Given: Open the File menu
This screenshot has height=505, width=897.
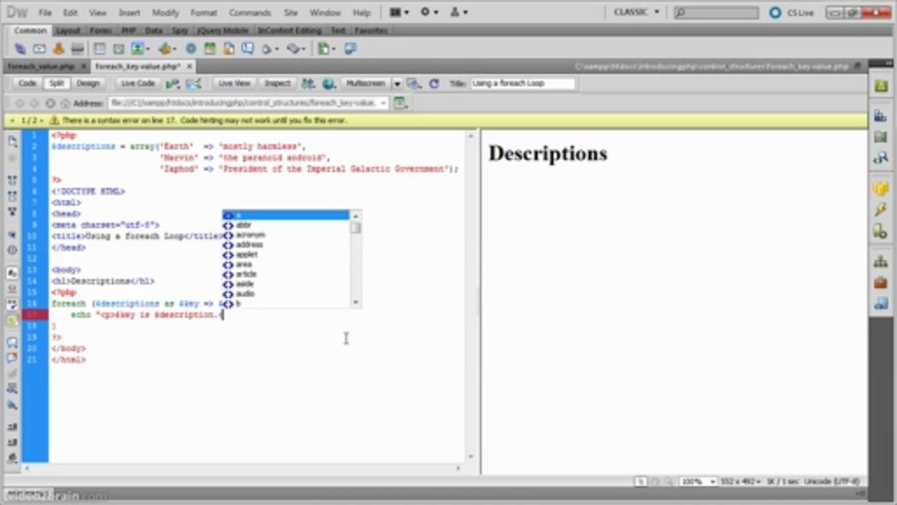Looking at the screenshot, I should point(45,13).
